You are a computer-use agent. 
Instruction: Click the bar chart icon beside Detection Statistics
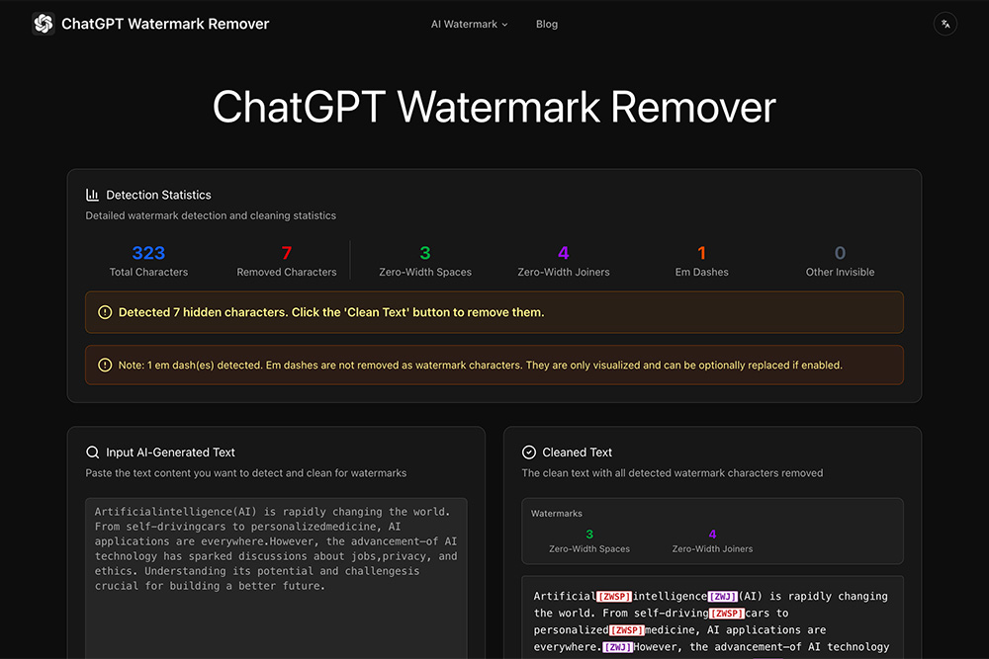point(92,195)
